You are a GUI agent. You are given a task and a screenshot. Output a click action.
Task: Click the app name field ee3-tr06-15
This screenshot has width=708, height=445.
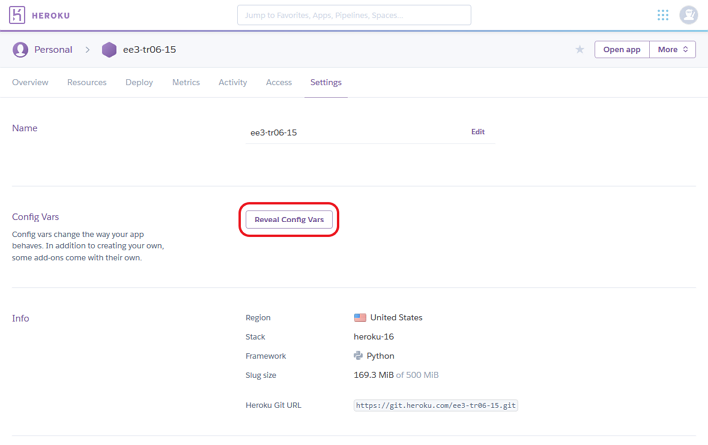click(370, 132)
